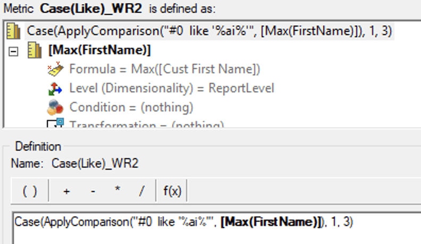421x244 pixels.
Task: Select the [Max(FirstName)] tree item
Action: point(99,50)
